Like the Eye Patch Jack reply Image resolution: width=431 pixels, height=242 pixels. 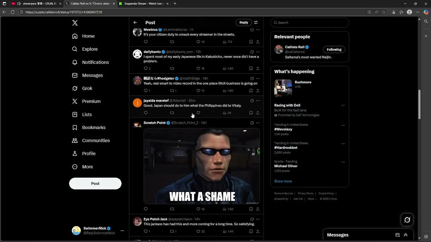(x=198, y=231)
